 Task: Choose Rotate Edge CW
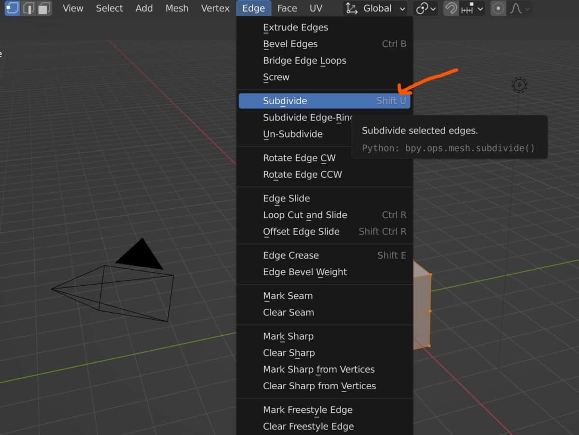pos(324,158)
